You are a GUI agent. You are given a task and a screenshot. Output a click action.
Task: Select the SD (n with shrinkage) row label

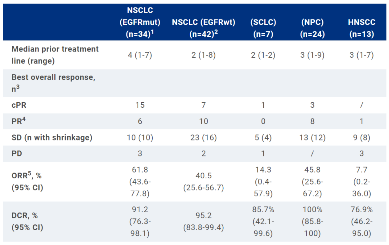tap(52, 137)
